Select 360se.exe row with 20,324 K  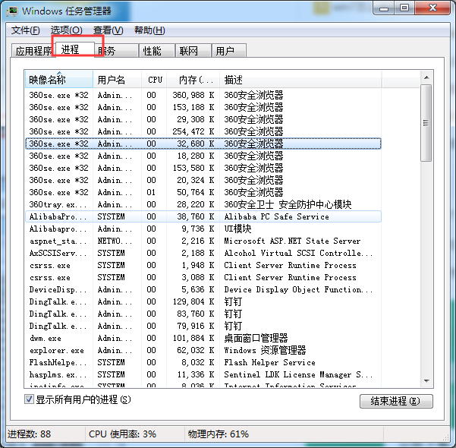click(x=203, y=180)
